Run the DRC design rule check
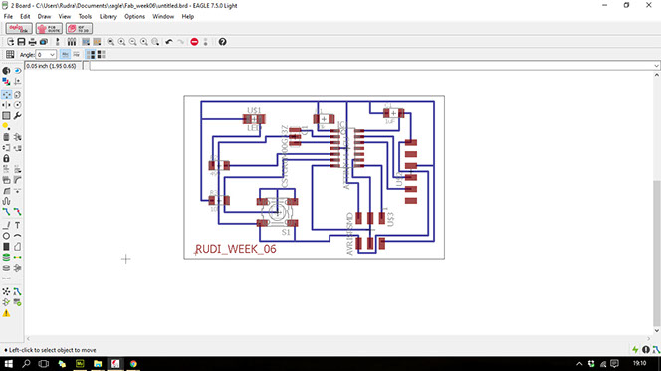This screenshot has width=661, height=371. pos(17,302)
